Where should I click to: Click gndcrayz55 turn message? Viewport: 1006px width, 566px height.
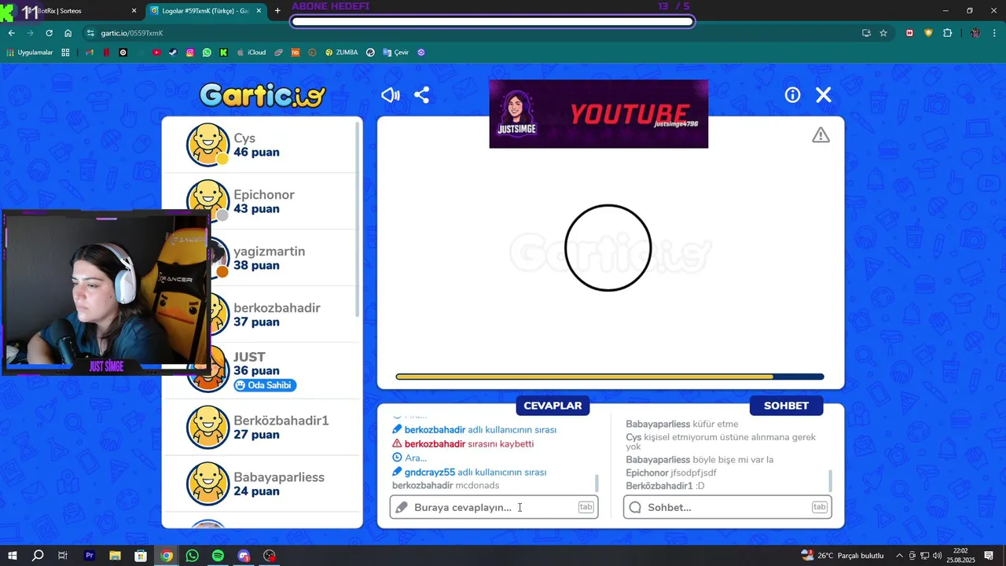(x=469, y=472)
